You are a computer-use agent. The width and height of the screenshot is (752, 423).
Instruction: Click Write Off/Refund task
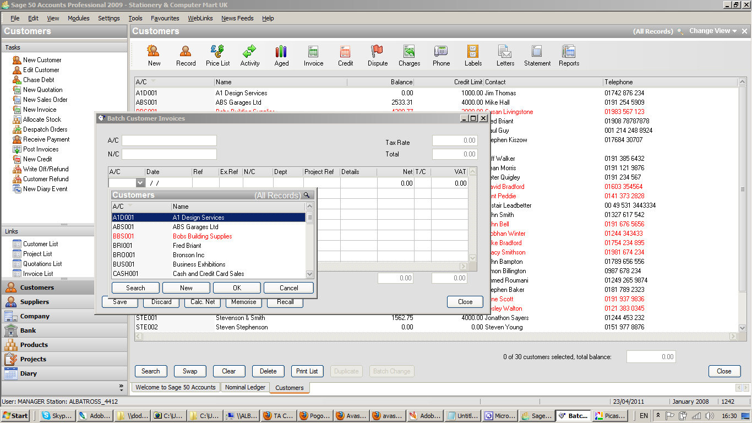[46, 169]
